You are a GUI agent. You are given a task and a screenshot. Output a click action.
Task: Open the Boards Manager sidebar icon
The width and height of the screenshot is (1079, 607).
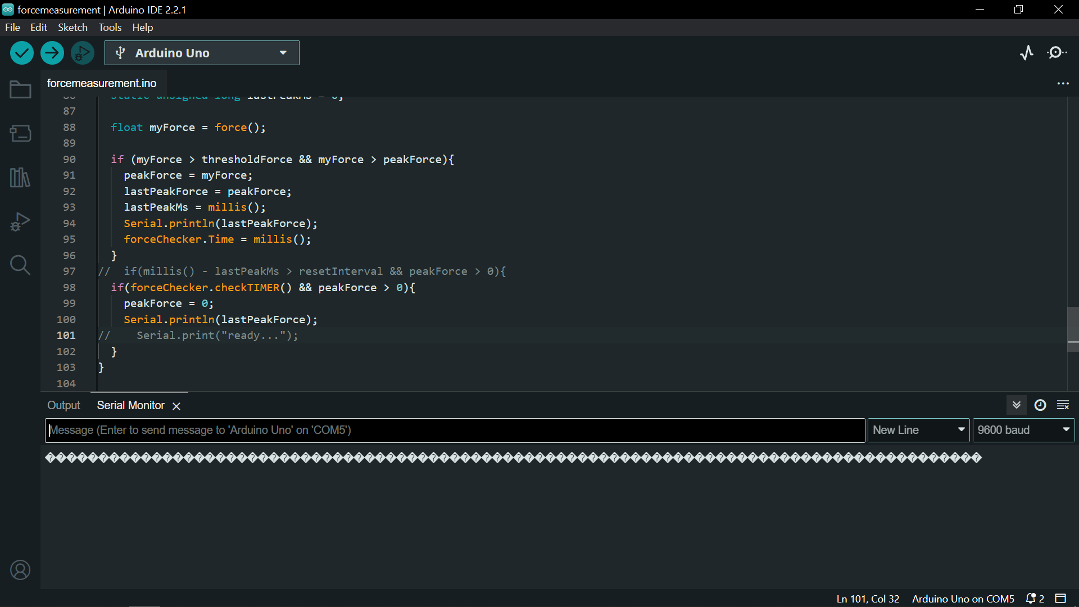tap(20, 134)
